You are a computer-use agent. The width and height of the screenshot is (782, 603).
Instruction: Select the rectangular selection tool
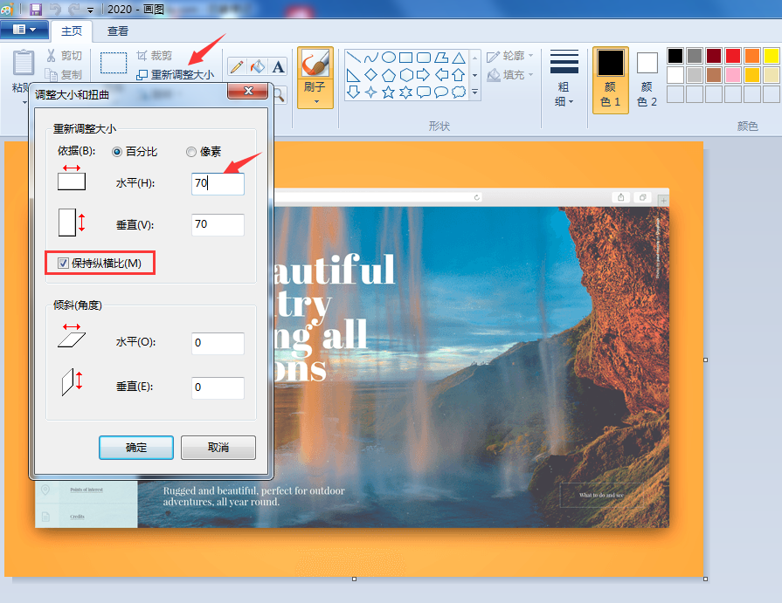pyautogui.click(x=114, y=63)
